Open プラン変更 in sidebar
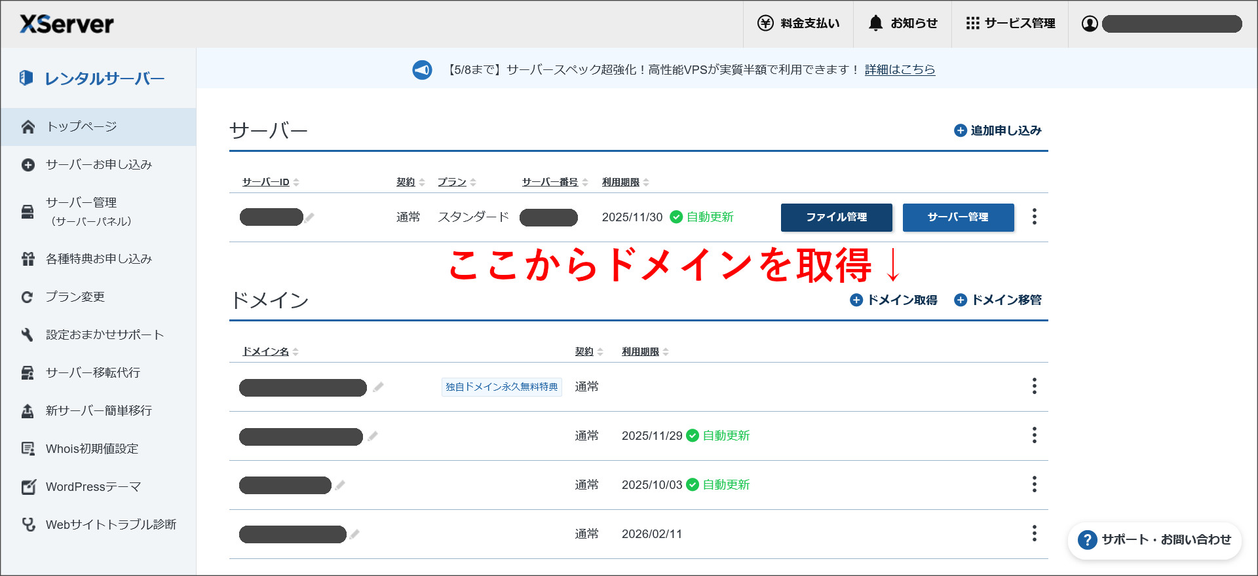 click(x=98, y=297)
